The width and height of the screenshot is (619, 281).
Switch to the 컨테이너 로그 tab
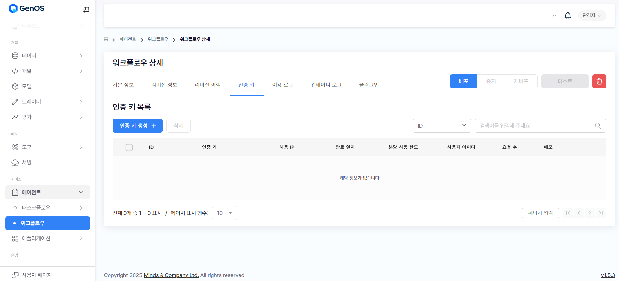326,85
